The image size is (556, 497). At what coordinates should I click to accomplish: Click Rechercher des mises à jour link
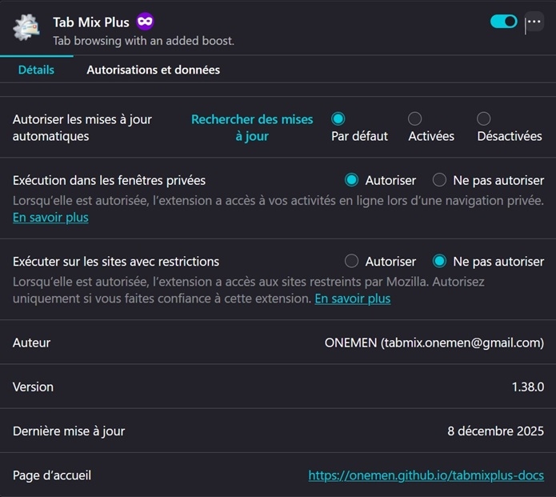(x=252, y=127)
